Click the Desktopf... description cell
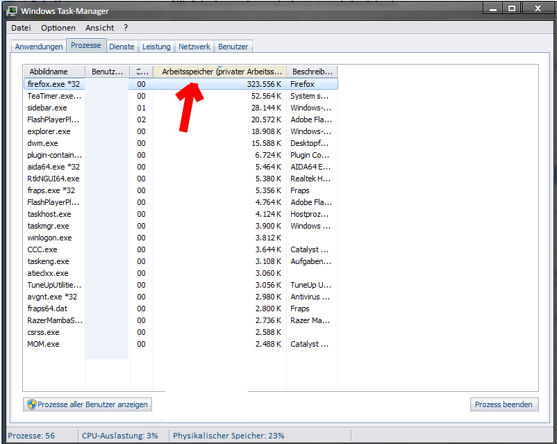Image resolution: width=557 pixels, height=444 pixels. [309, 143]
